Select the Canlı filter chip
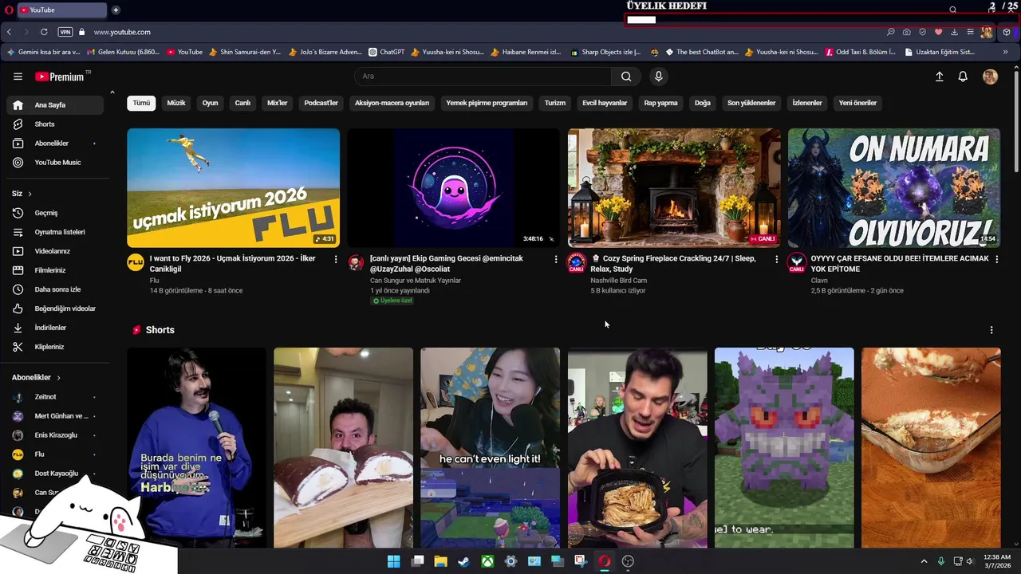Screen dimensions: 1021x574 (x=242, y=103)
